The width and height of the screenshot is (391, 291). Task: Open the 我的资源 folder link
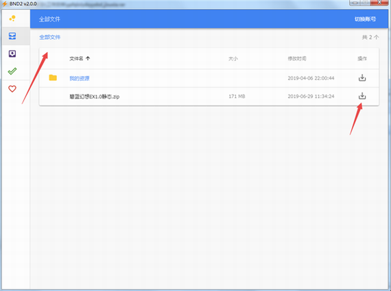[80, 79]
